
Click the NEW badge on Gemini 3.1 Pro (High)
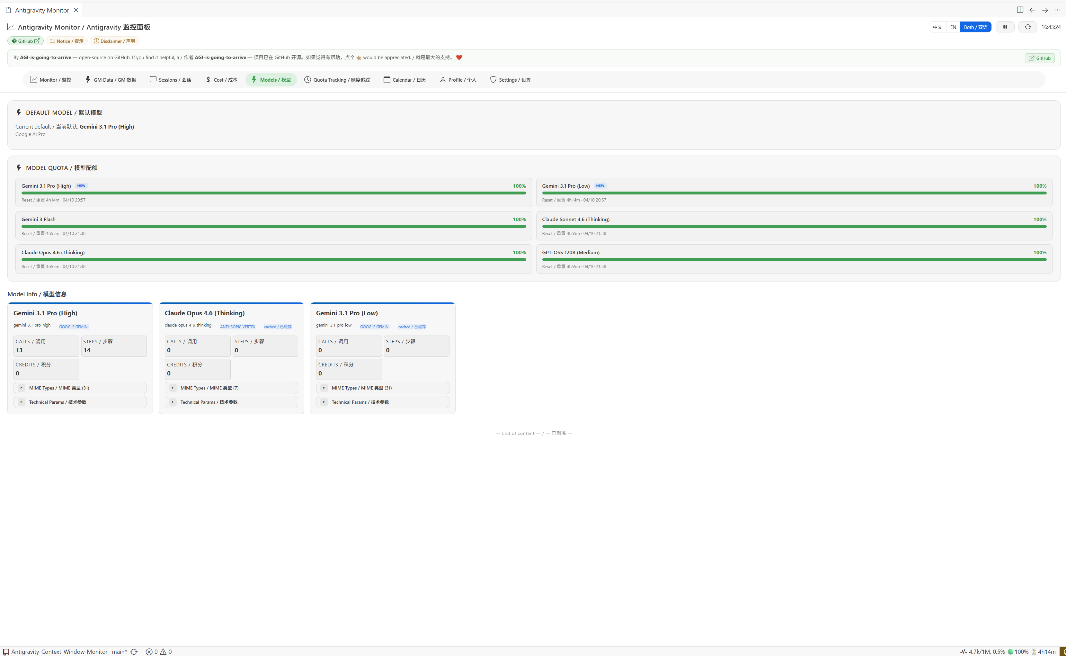81,186
